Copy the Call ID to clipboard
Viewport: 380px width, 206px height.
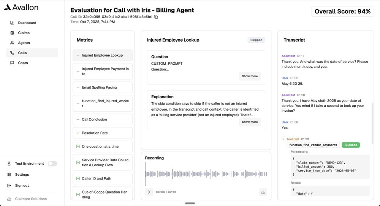(x=156, y=17)
